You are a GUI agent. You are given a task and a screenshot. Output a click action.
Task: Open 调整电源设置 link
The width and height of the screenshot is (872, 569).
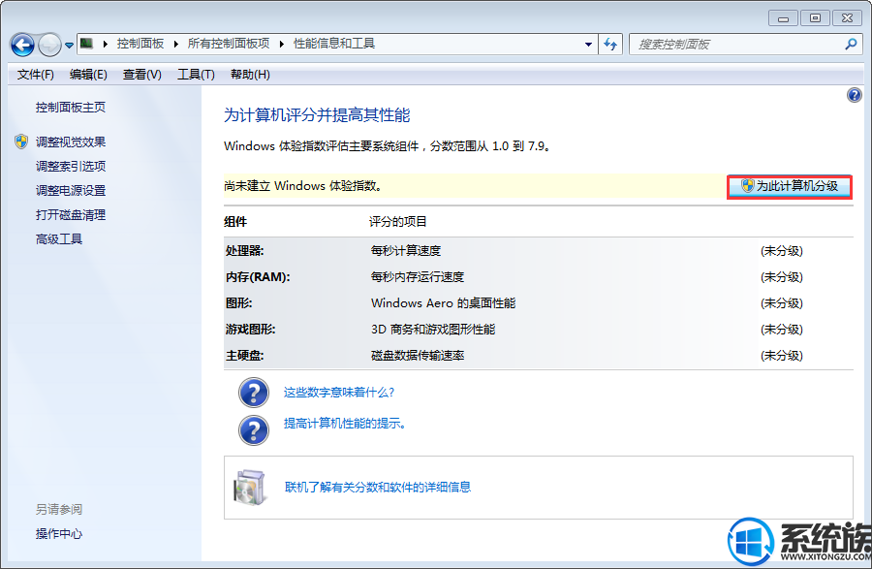(x=71, y=191)
